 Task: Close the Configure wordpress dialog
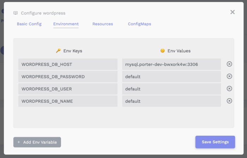pos(233,12)
